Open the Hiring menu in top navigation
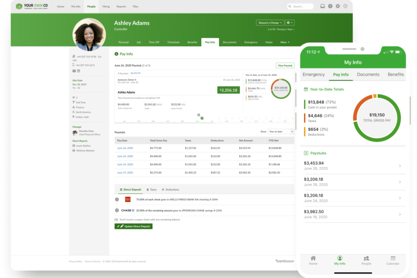This screenshot has width=417, height=278. coord(106,7)
